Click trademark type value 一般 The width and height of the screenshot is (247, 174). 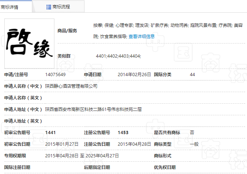(x=194, y=144)
